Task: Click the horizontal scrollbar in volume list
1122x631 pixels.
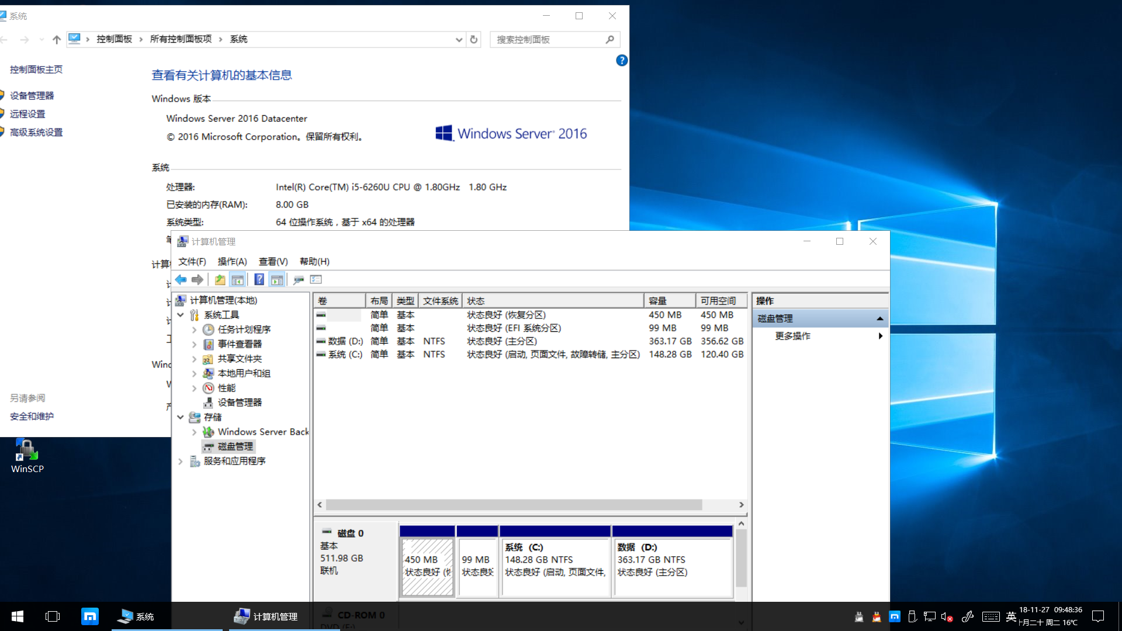Action: point(514,505)
